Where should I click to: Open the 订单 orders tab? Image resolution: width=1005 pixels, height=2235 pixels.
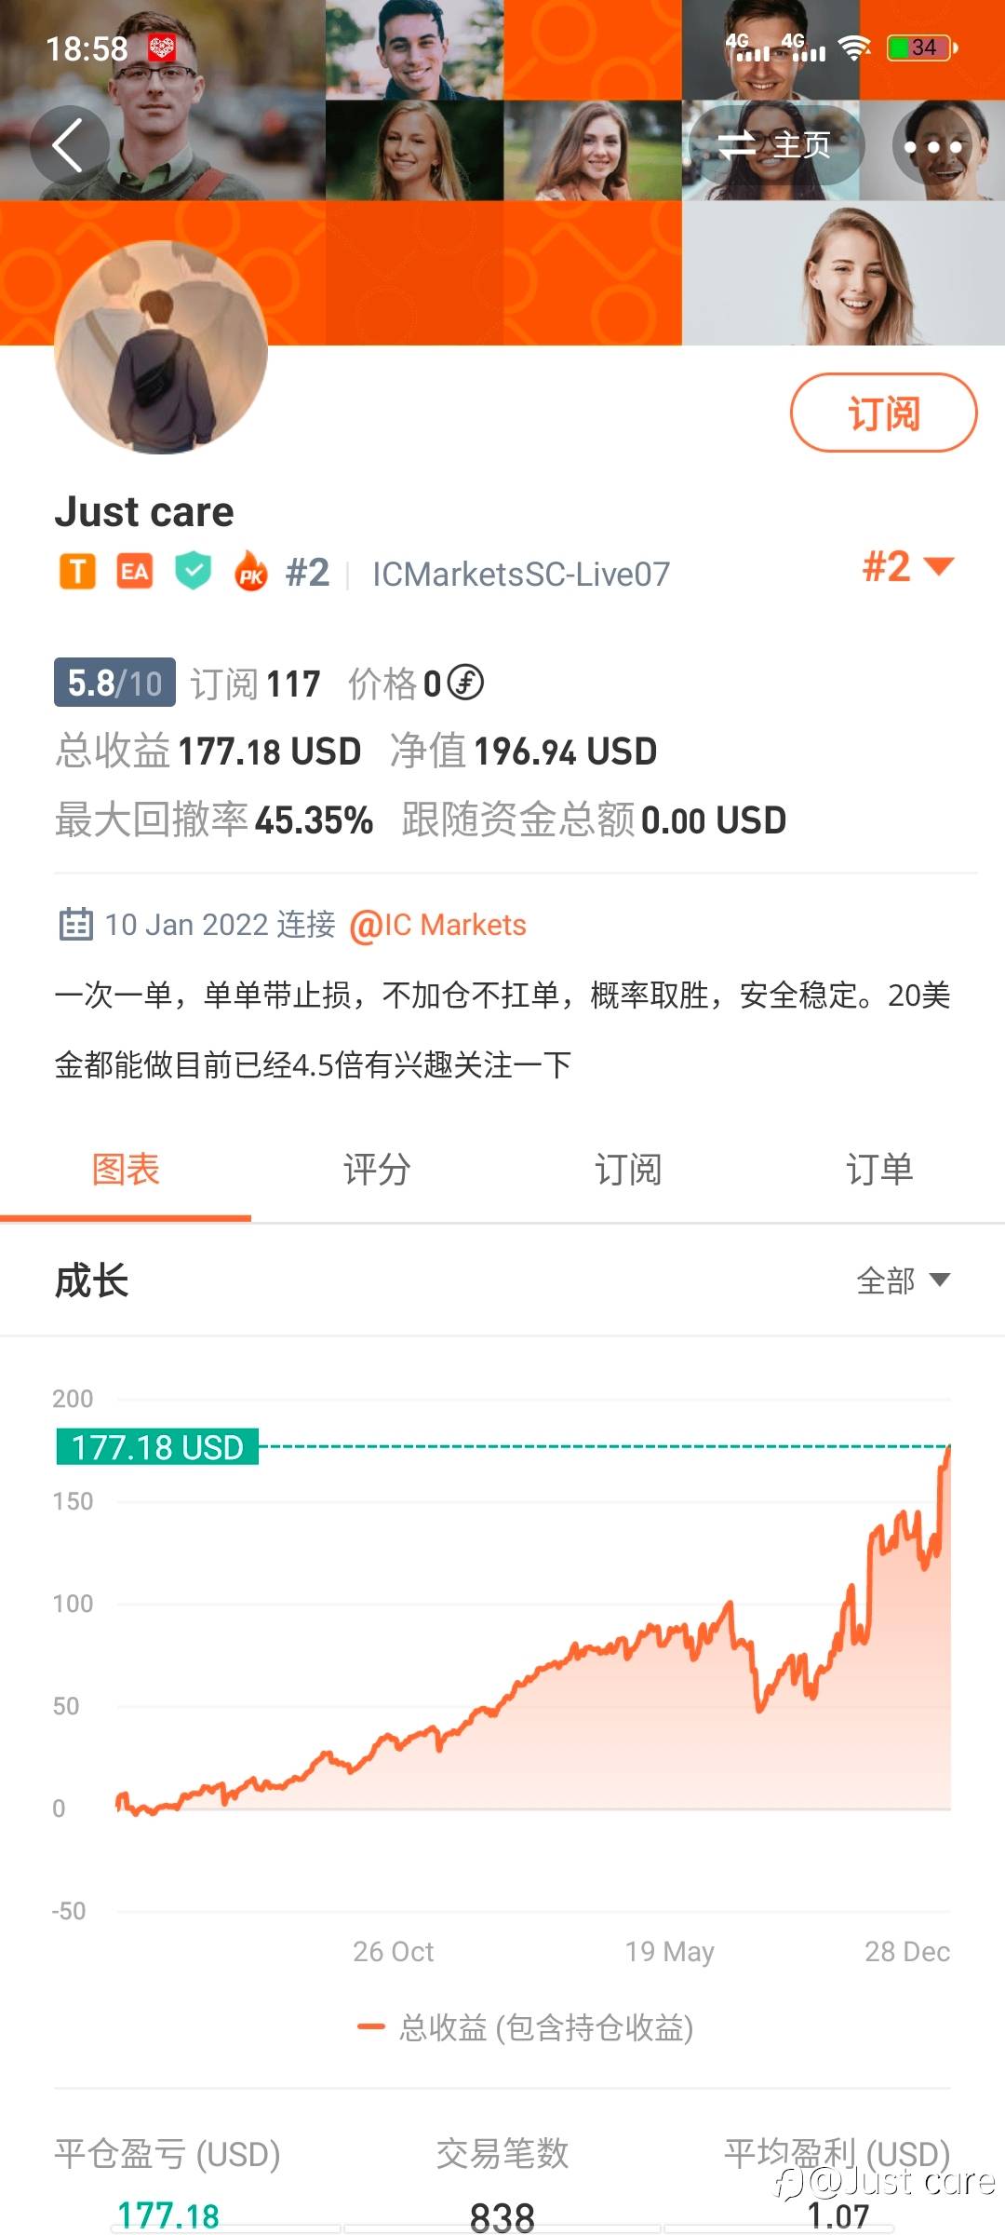[879, 1170]
